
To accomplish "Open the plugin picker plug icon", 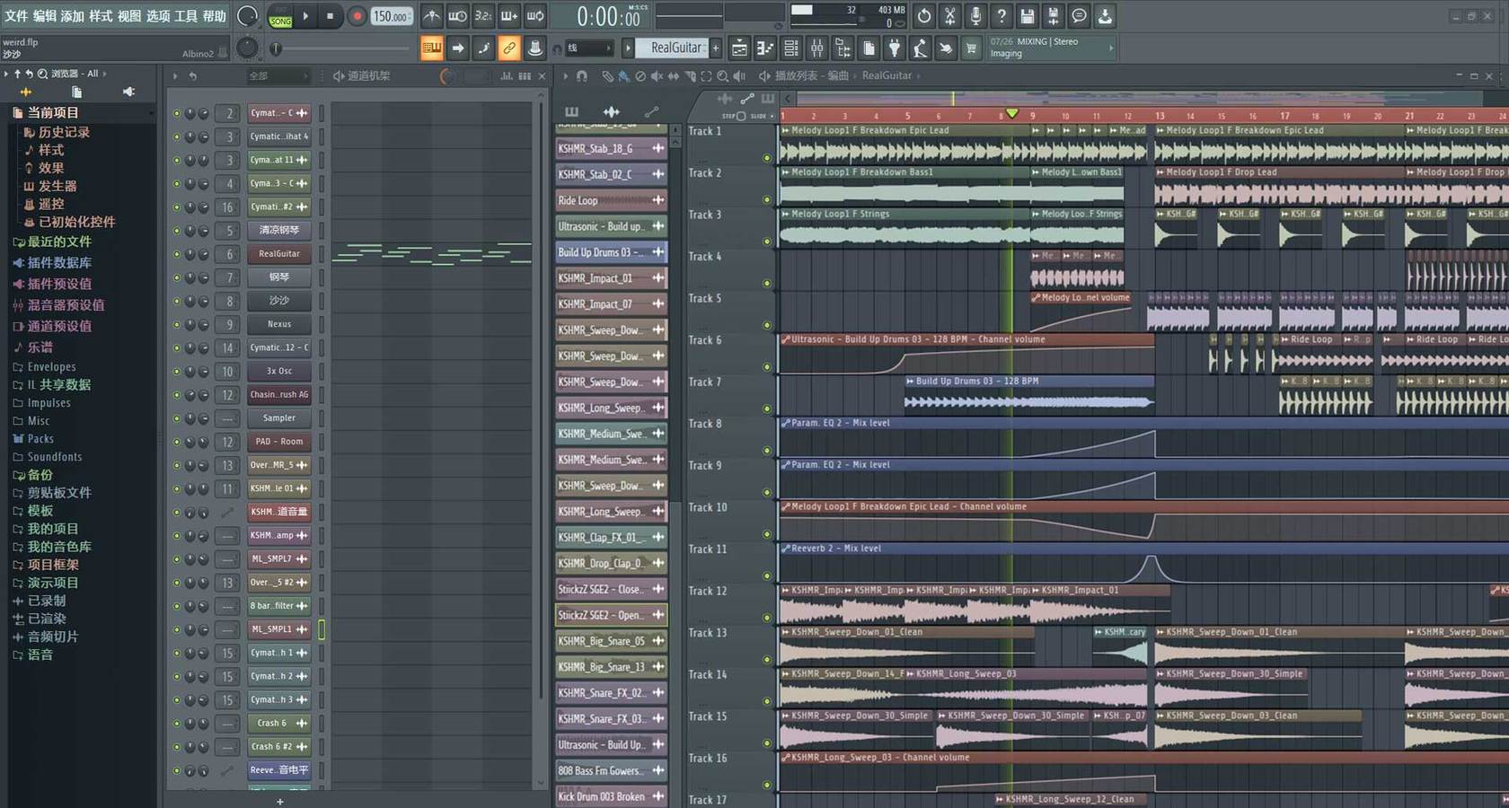I will tap(895, 48).
